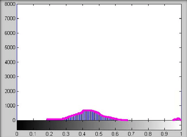187x137 pixels.
Task: Click the 1000 y-axis tick label
Action: point(9,106)
